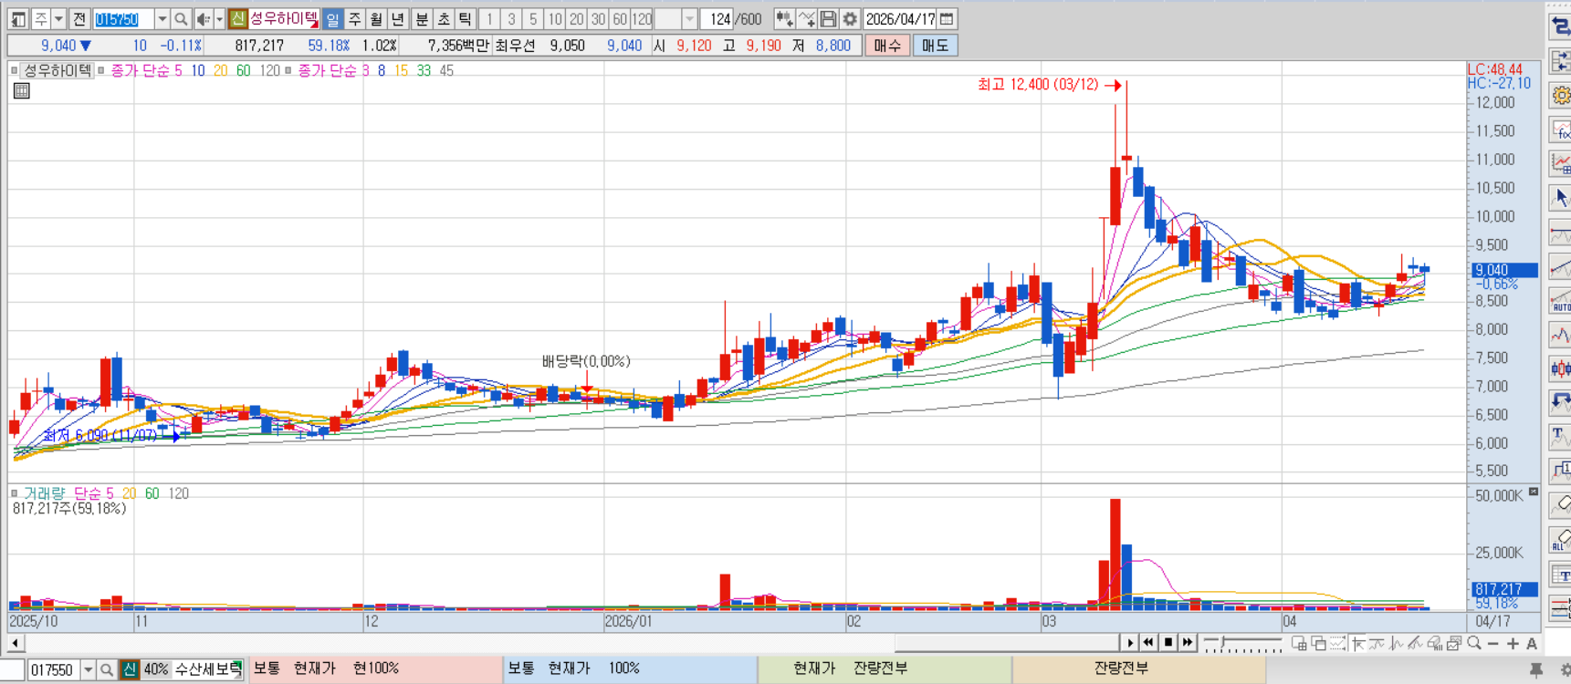Screen dimensions: 1571x684
Task: Save chart with the floppy disk icon
Action: 828,19
